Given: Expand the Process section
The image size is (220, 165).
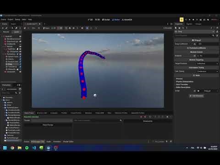Looking at the screenshot, I should pos(179,79).
